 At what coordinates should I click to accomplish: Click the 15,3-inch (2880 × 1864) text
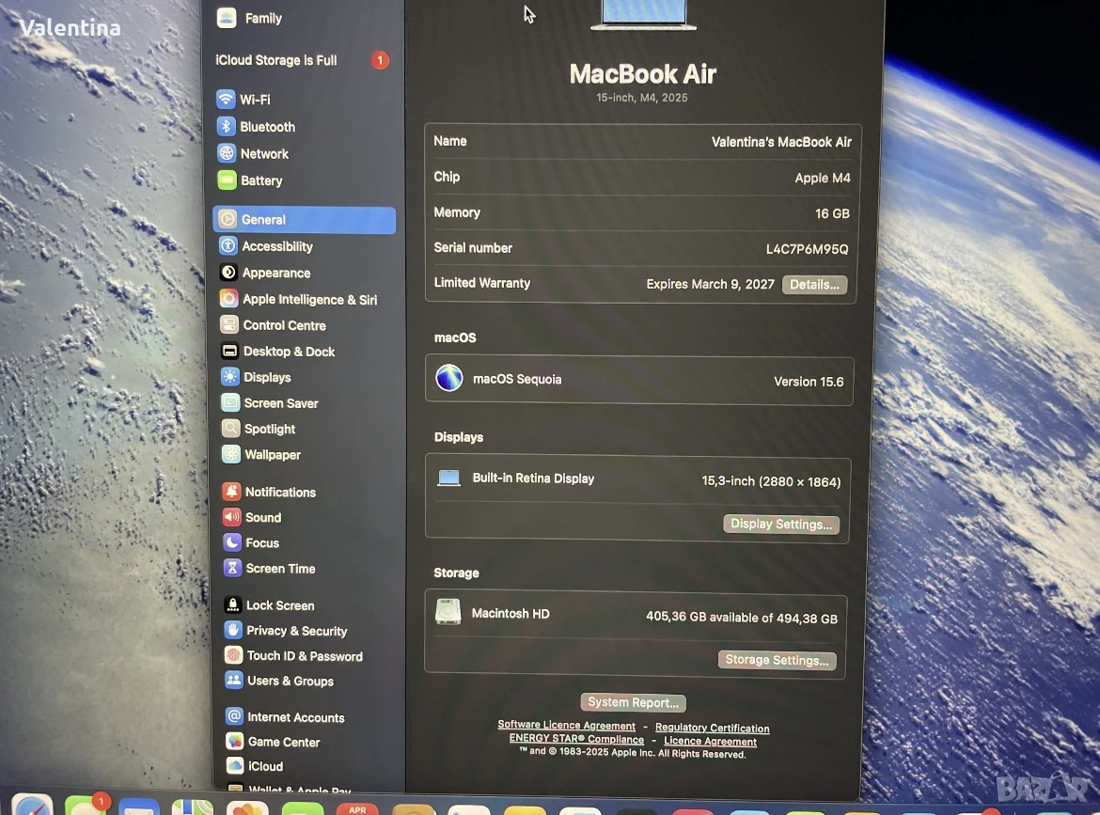(771, 481)
